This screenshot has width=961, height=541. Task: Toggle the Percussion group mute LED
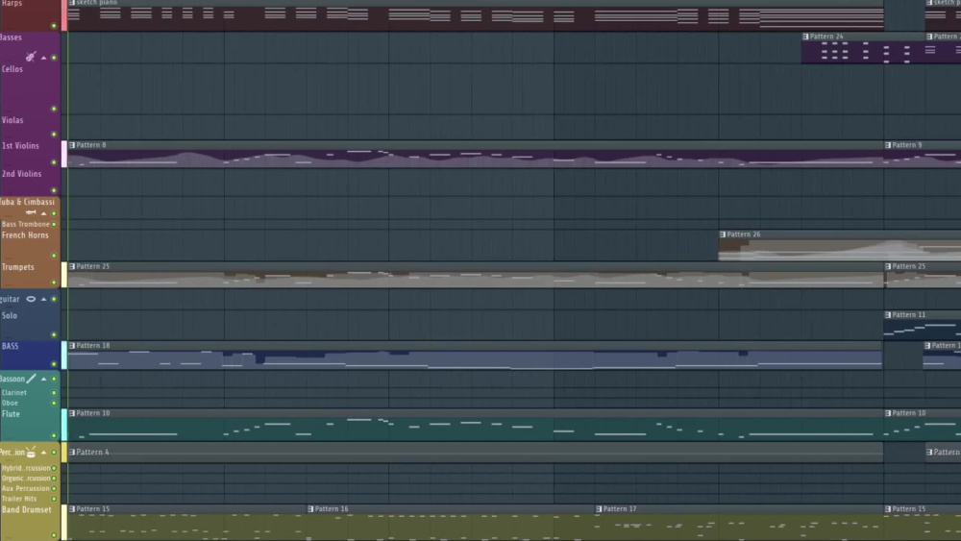tap(54, 453)
